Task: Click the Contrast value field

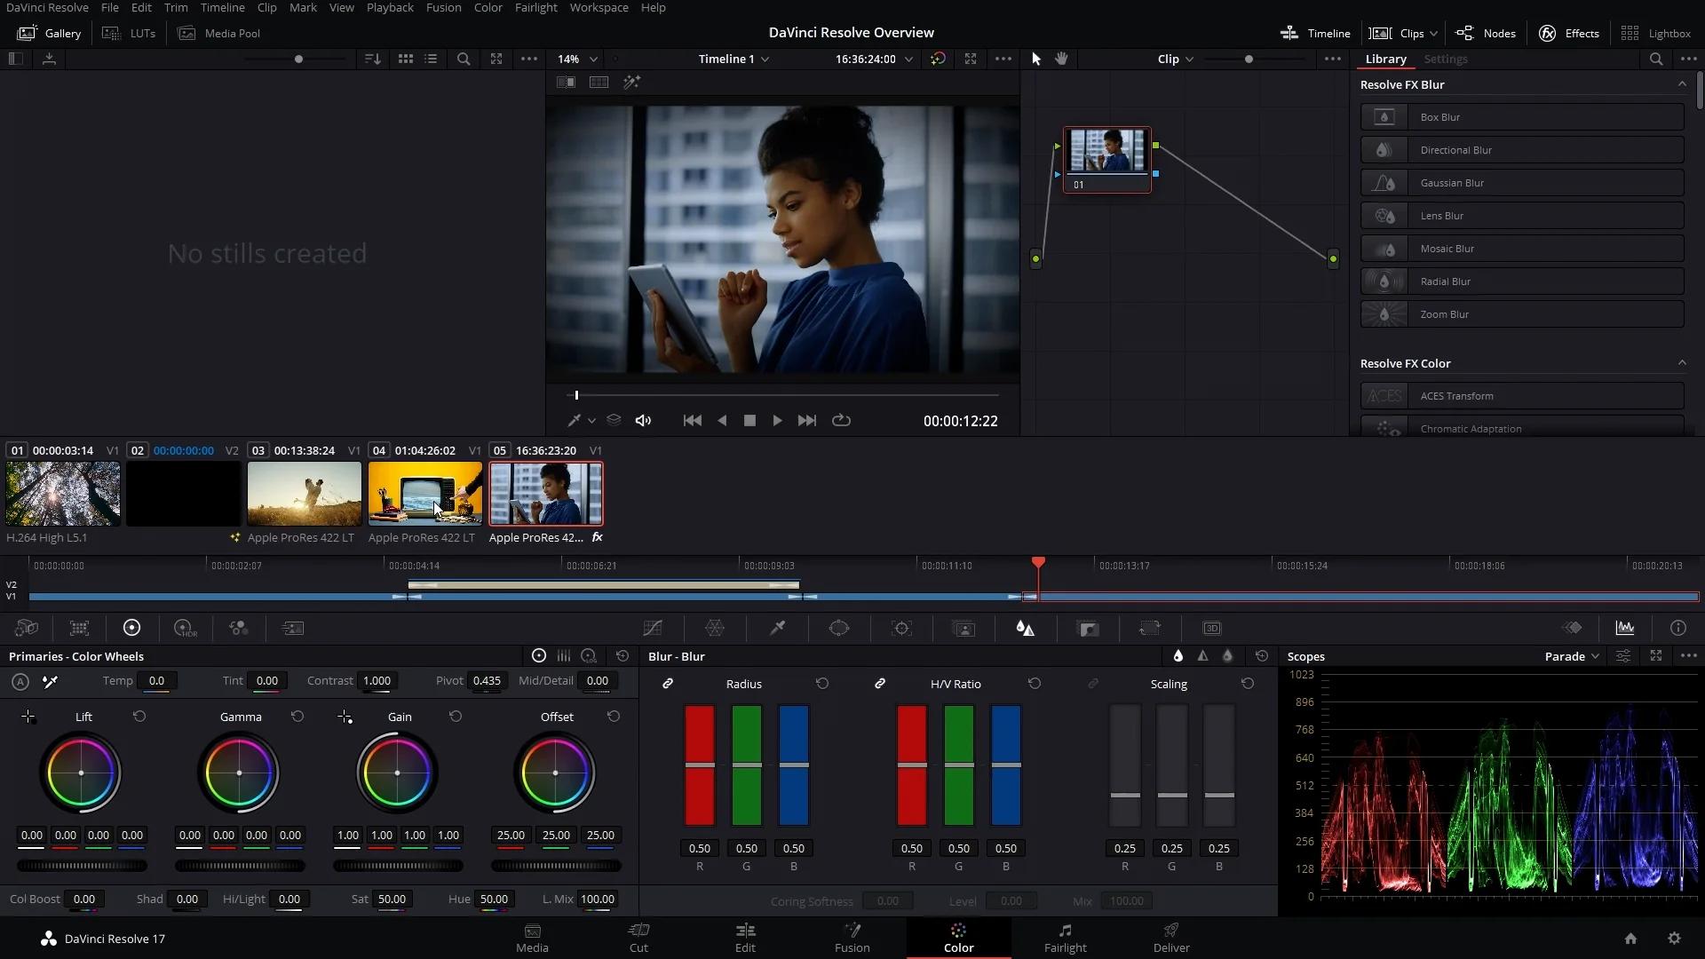Action: (x=377, y=681)
